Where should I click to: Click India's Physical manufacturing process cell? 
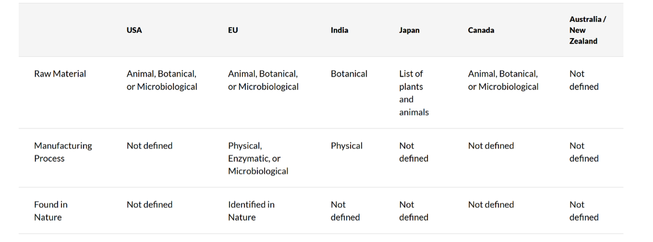[x=347, y=146]
